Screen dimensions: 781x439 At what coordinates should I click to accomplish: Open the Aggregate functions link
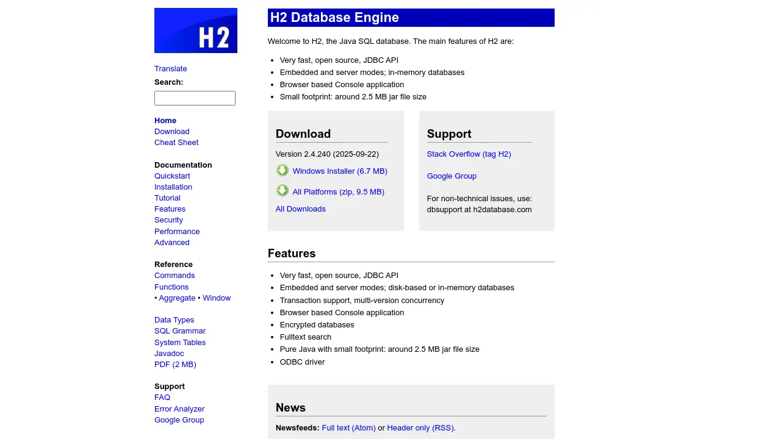pos(177,298)
